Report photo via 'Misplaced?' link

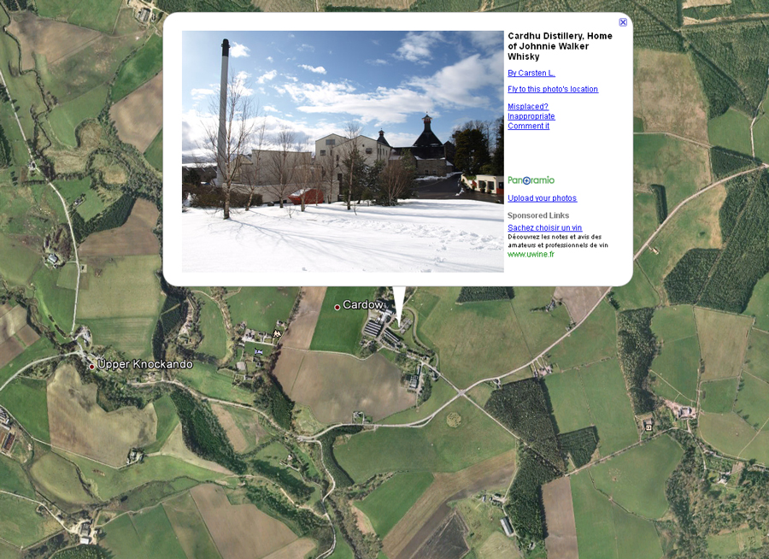point(528,107)
